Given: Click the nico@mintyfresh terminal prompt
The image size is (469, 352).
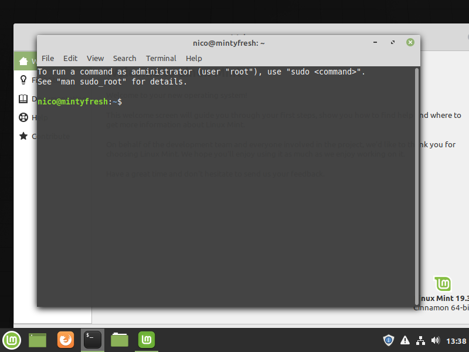Looking at the screenshot, I should coord(80,101).
